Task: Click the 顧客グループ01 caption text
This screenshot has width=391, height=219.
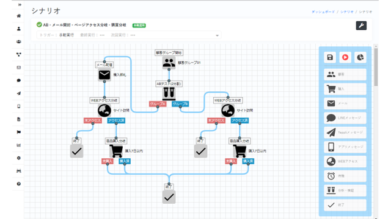Action: 189,63
